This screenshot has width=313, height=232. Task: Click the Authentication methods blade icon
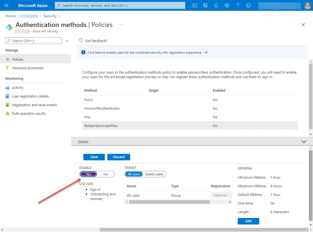pyautogui.click(x=9, y=27)
